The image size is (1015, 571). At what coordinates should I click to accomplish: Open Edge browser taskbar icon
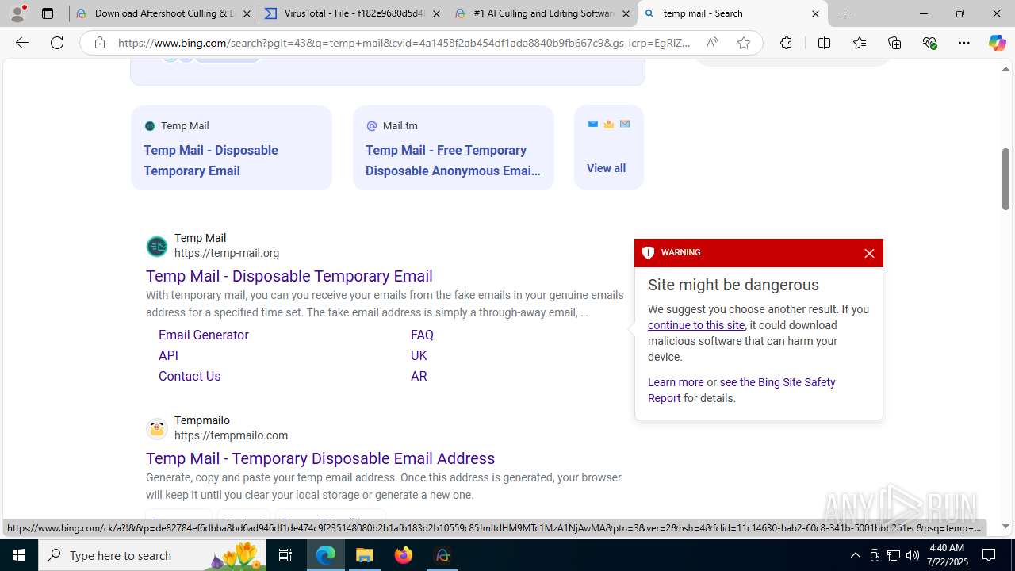coord(326,555)
